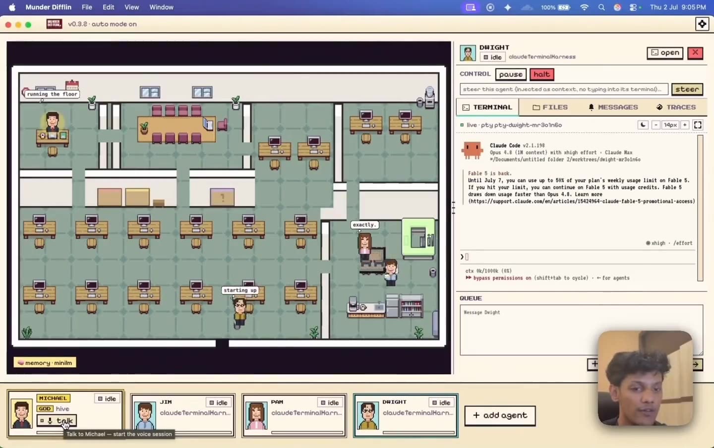The image size is (714, 448).
Task: Click the Wi-Fi icon in menu bar
Action: coord(585,7)
